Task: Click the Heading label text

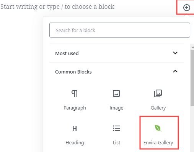Action: [x=75, y=143]
